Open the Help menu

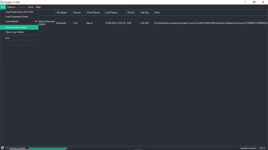[38, 7]
